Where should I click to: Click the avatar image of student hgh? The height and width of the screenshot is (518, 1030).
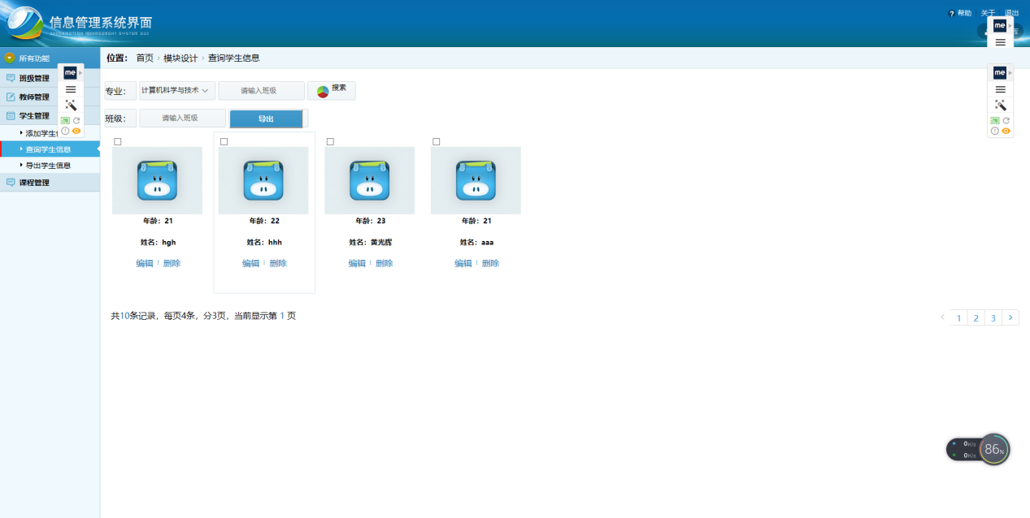click(157, 180)
